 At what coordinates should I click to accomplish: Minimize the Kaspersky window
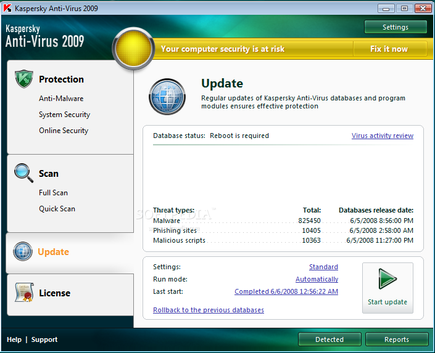click(x=386, y=8)
